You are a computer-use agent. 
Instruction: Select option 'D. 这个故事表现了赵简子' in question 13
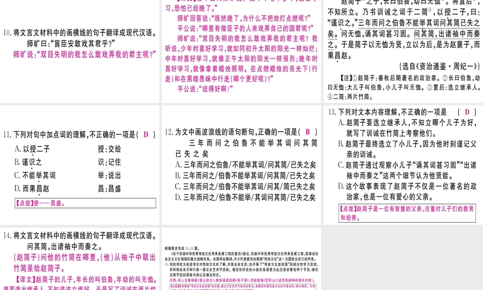point(407,192)
